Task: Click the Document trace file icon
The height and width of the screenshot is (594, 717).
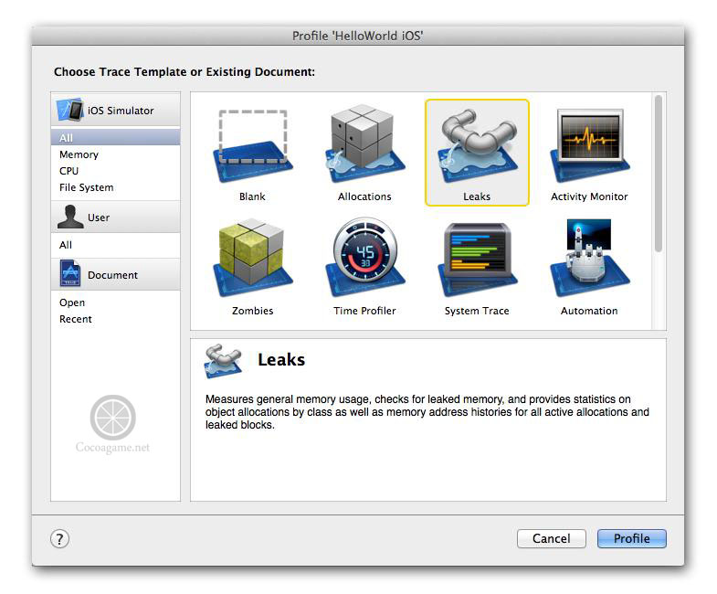Action: click(x=70, y=273)
